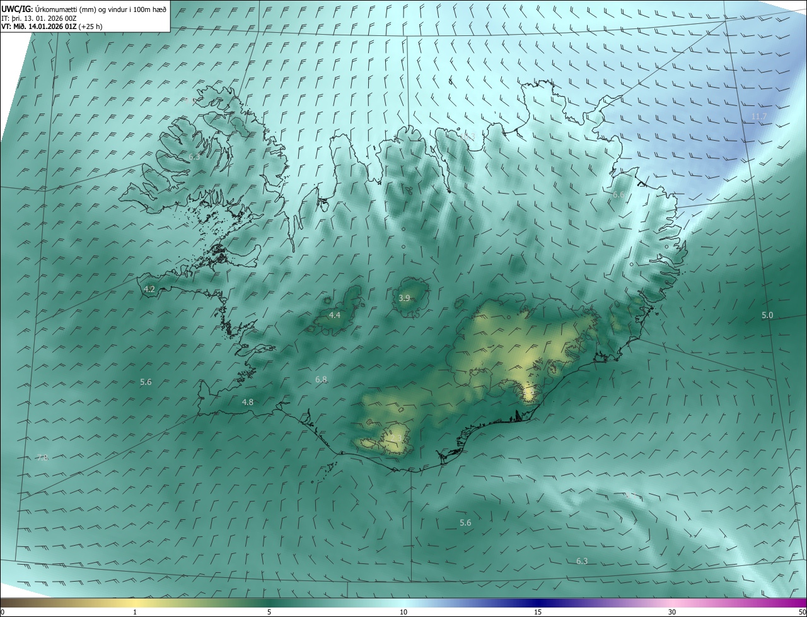The width and height of the screenshot is (807, 617).
Task: Select the 6.3 value in the southern ocean
Action: point(582,561)
